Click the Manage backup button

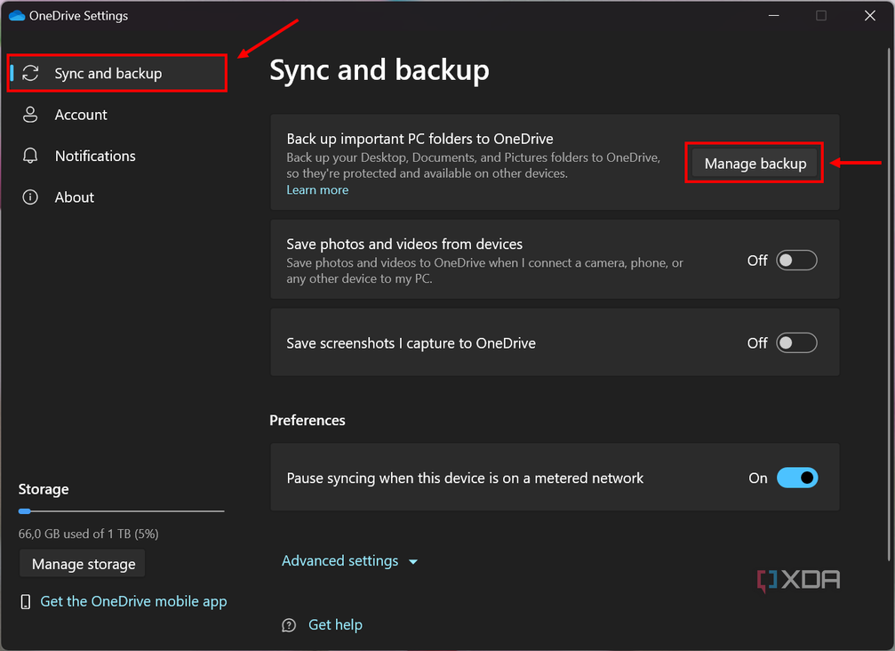(755, 163)
